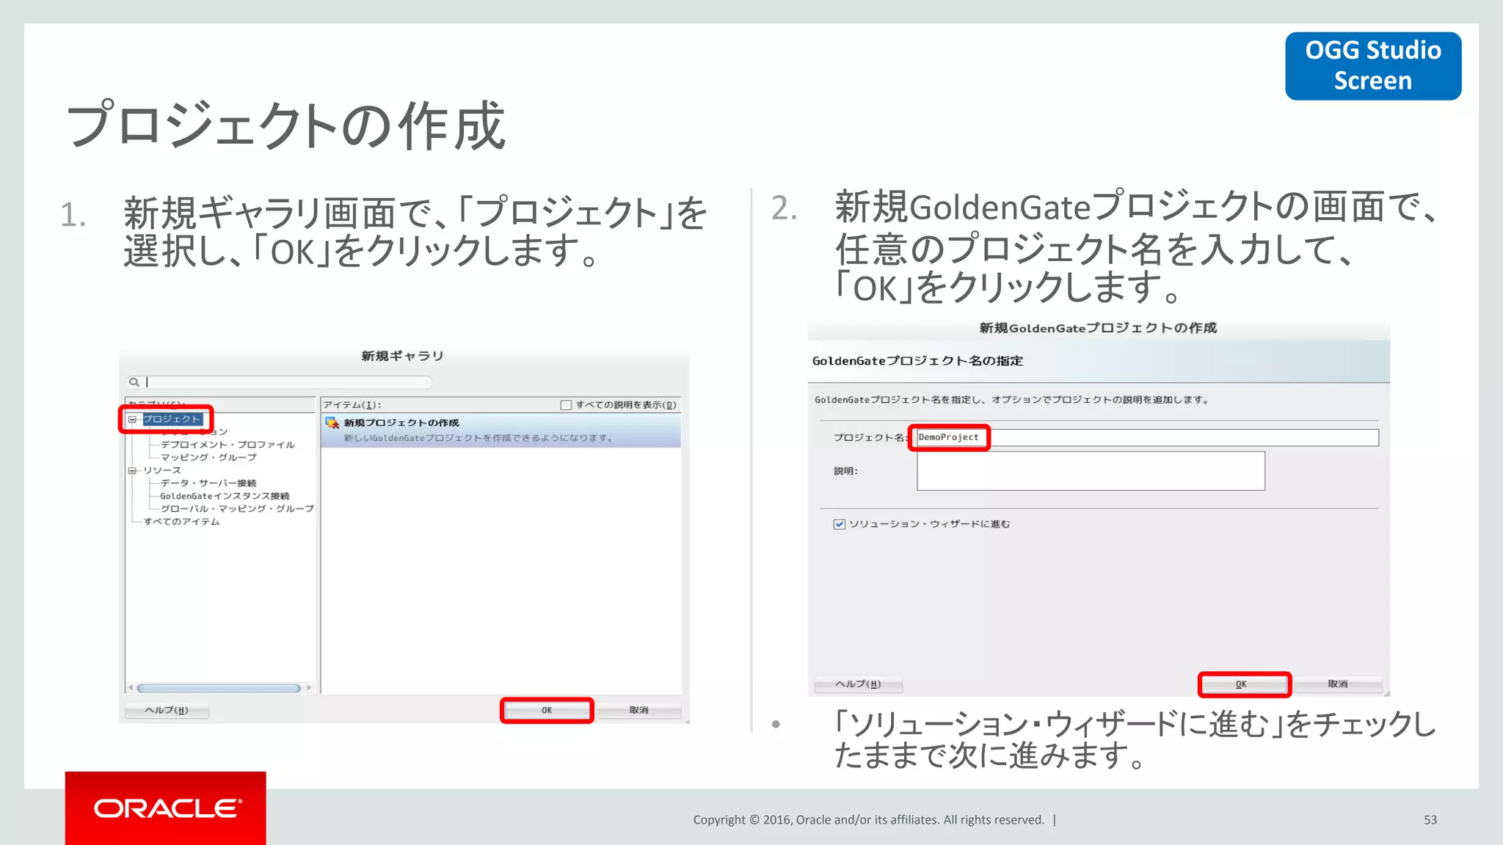1503x845 pixels.
Task: Enable すべての説明を表示 checkbox
Action: [x=566, y=405]
